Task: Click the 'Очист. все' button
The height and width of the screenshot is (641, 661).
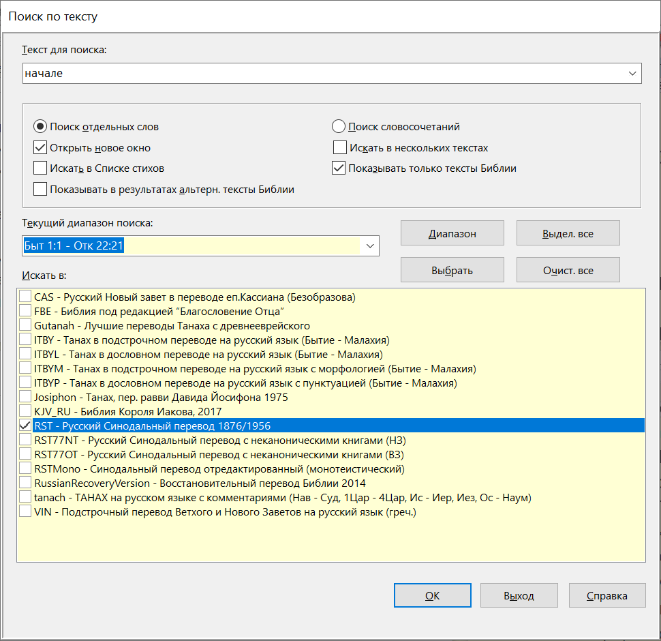Action: pyautogui.click(x=568, y=270)
